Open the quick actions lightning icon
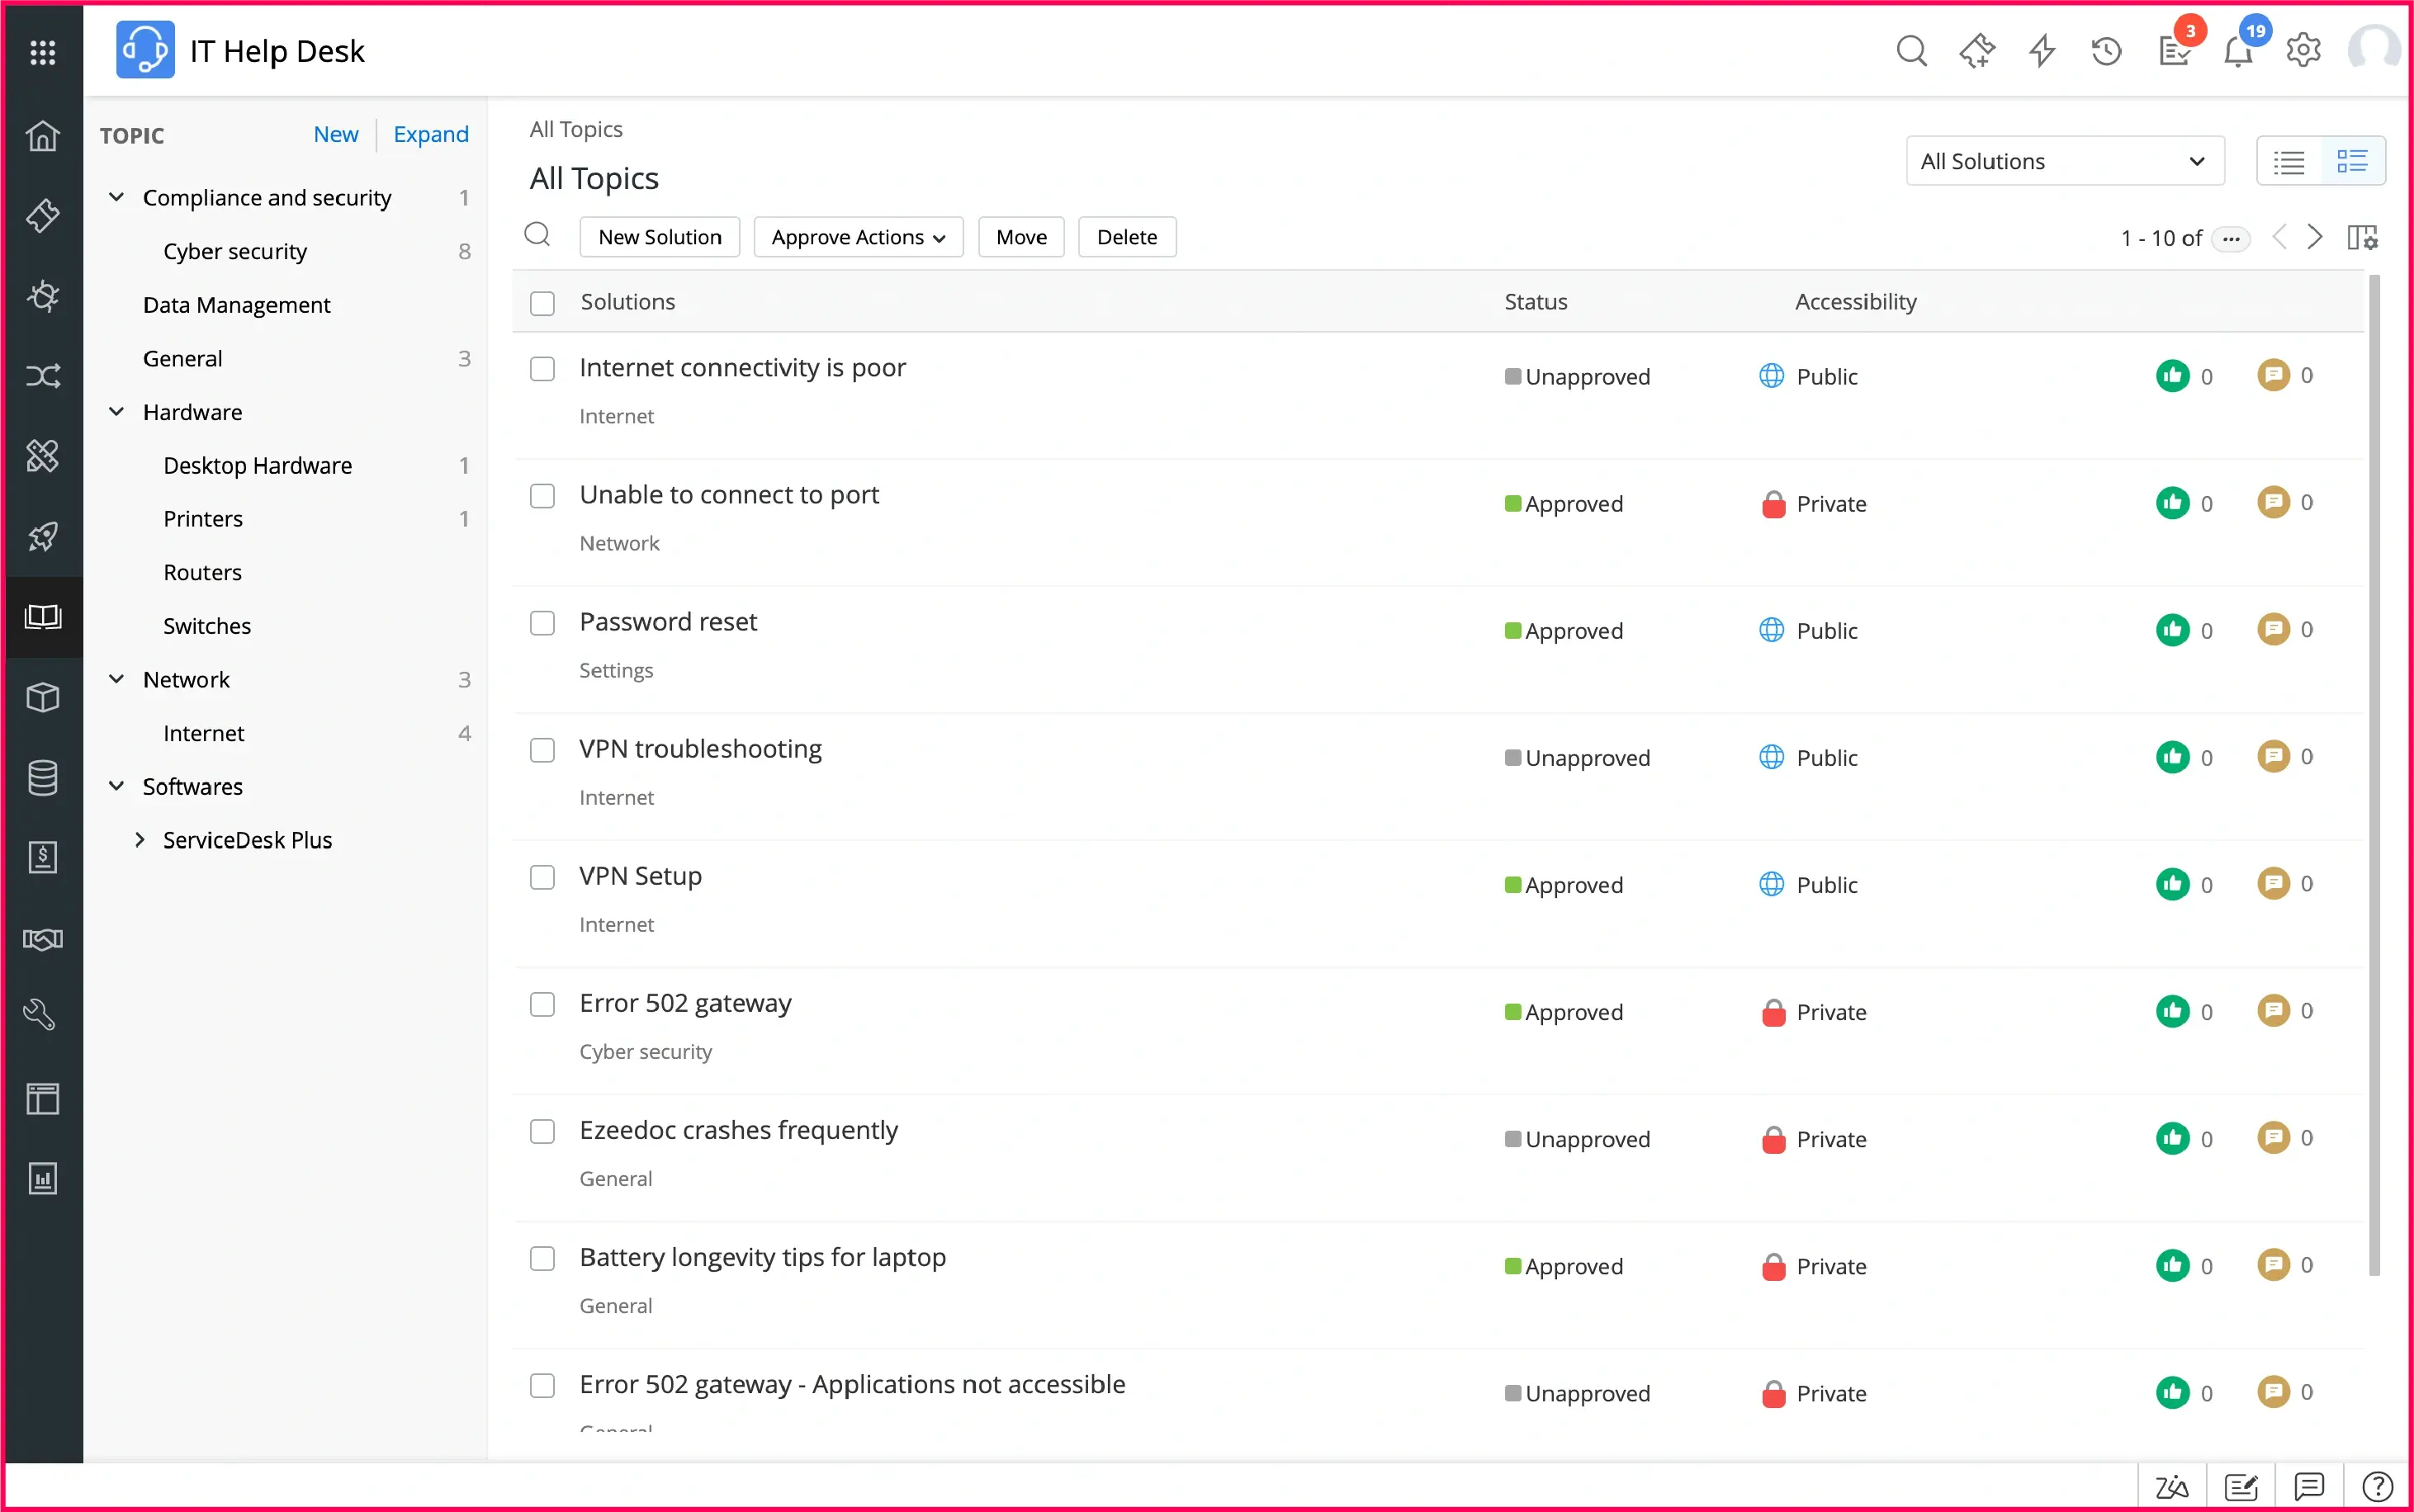The image size is (2414, 1512). 2041,51
